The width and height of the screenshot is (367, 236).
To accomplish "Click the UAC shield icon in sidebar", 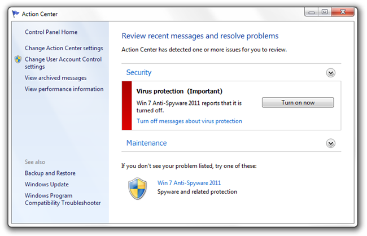I will click(x=18, y=59).
